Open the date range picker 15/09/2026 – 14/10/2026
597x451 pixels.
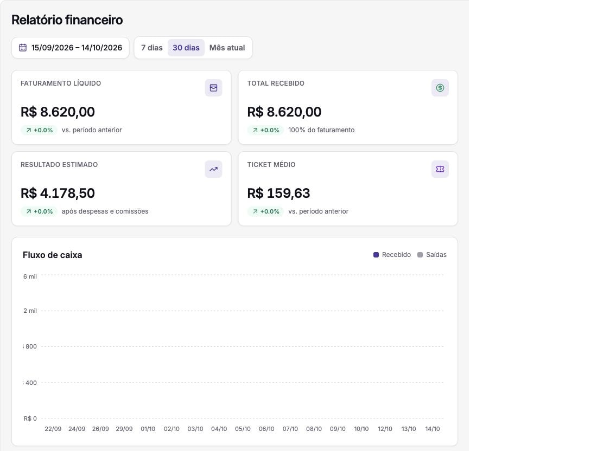(x=71, y=48)
